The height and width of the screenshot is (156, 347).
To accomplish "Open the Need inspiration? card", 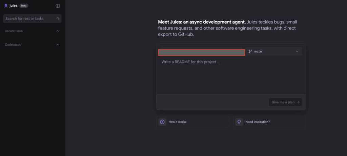I will coord(269,122).
